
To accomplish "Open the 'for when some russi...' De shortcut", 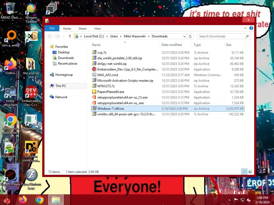I will pyautogui.click(x=31, y=151).
